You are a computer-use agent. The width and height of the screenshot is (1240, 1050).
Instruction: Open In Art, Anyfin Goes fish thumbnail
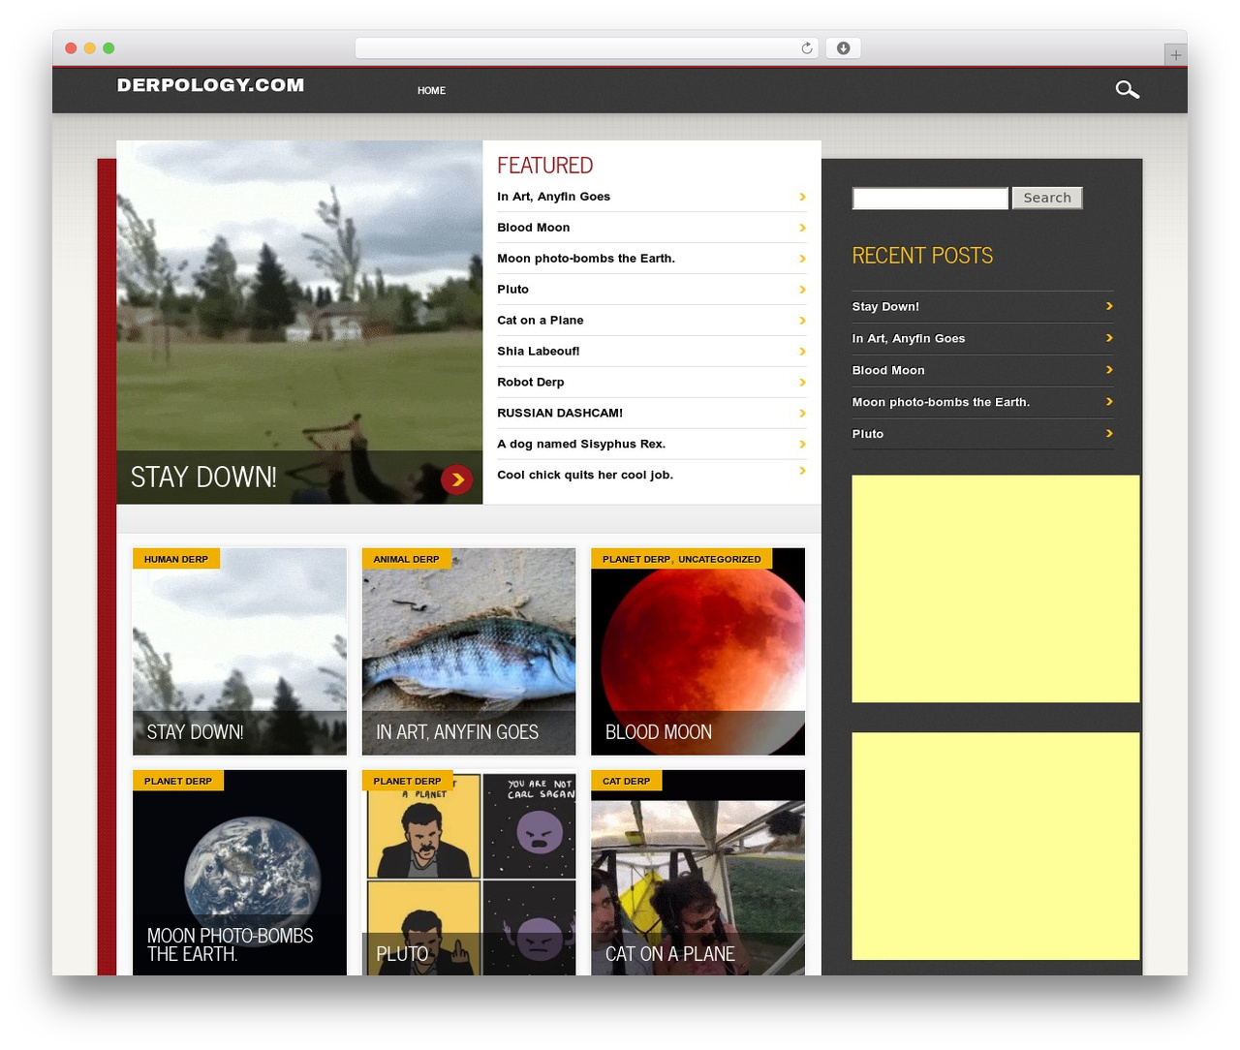click(x=469, y=652)
